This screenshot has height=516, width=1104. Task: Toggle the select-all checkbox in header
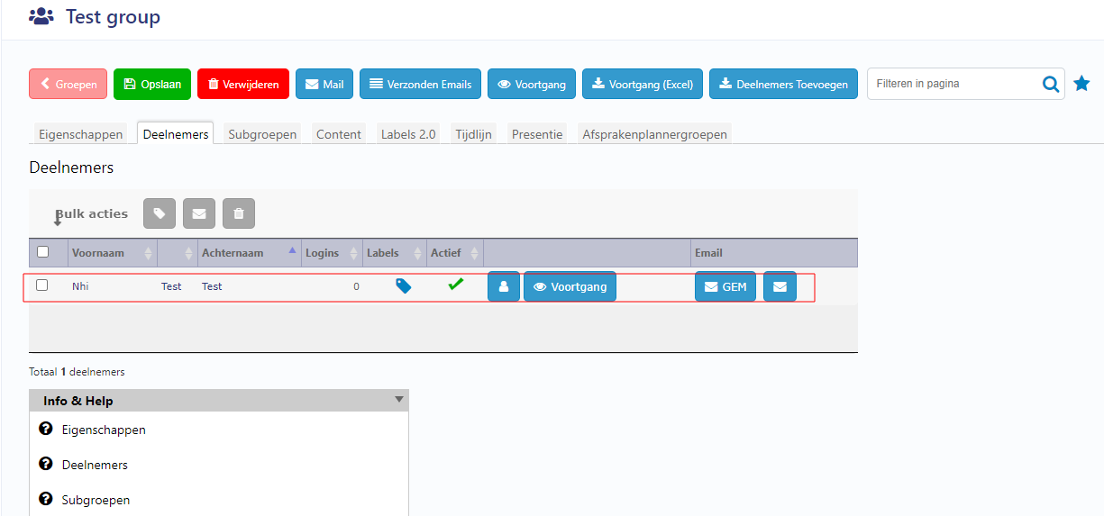click(42, 252)
